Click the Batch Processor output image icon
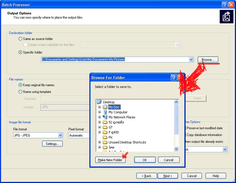Viewport: 236px width, 183px height. (x=226, y=17)
